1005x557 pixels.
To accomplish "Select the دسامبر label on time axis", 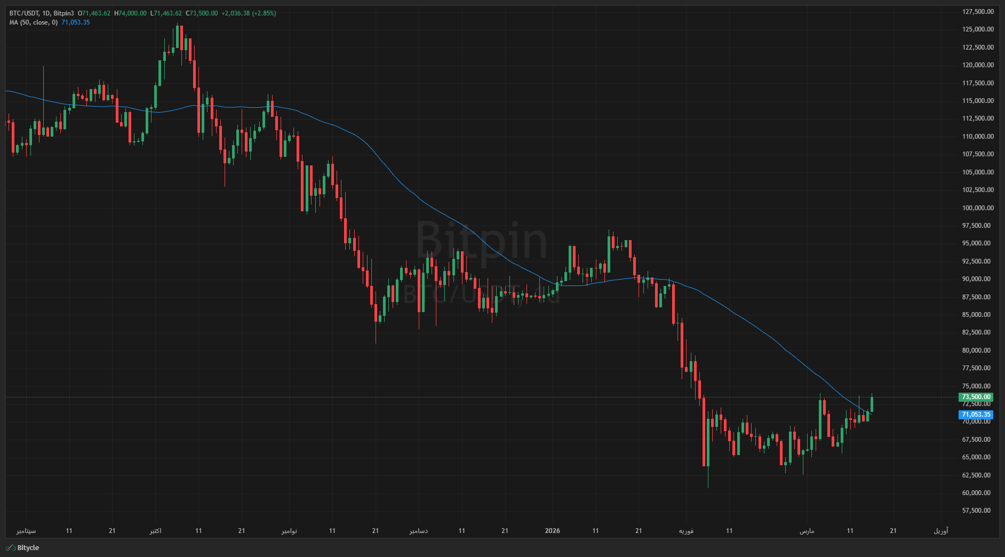I will click(418, 531).
